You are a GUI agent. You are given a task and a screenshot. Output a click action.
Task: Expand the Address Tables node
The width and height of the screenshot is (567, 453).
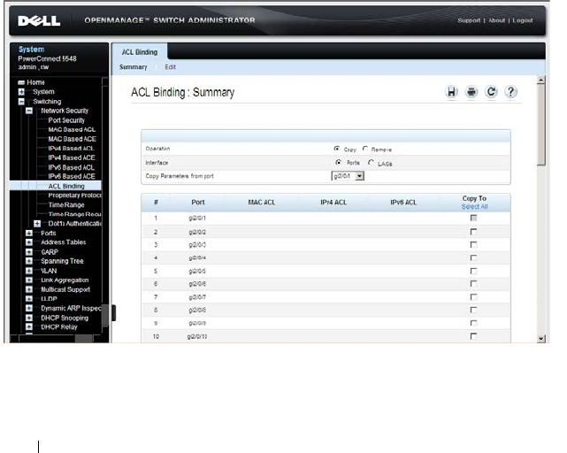(x=29, y=242)
